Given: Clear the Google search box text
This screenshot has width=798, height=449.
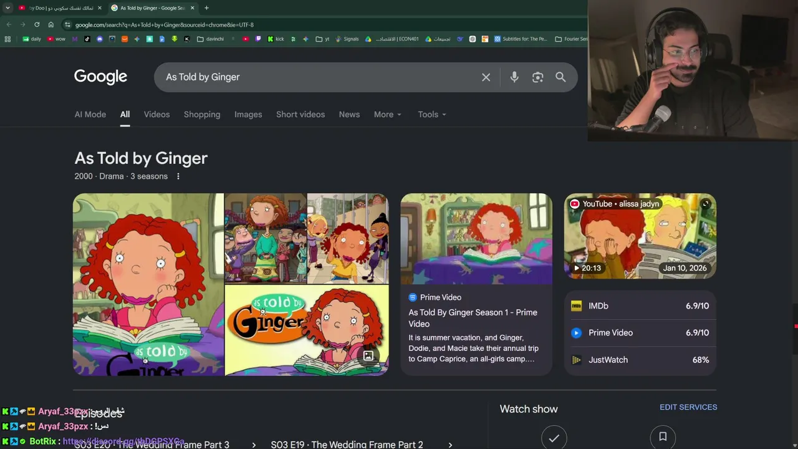Looking at the screenshot, I should (486, 77).
